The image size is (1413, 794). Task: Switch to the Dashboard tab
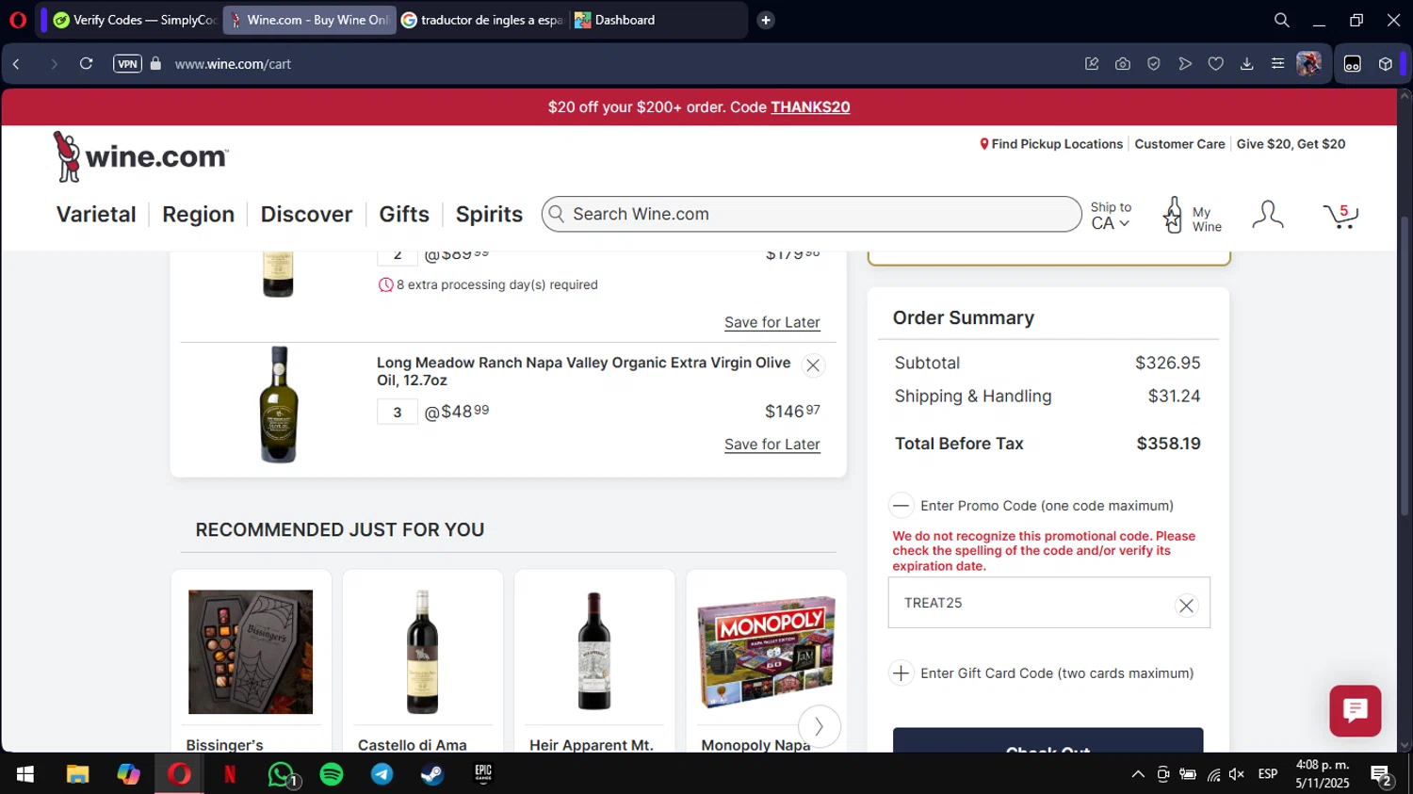[x=657, y=20]
